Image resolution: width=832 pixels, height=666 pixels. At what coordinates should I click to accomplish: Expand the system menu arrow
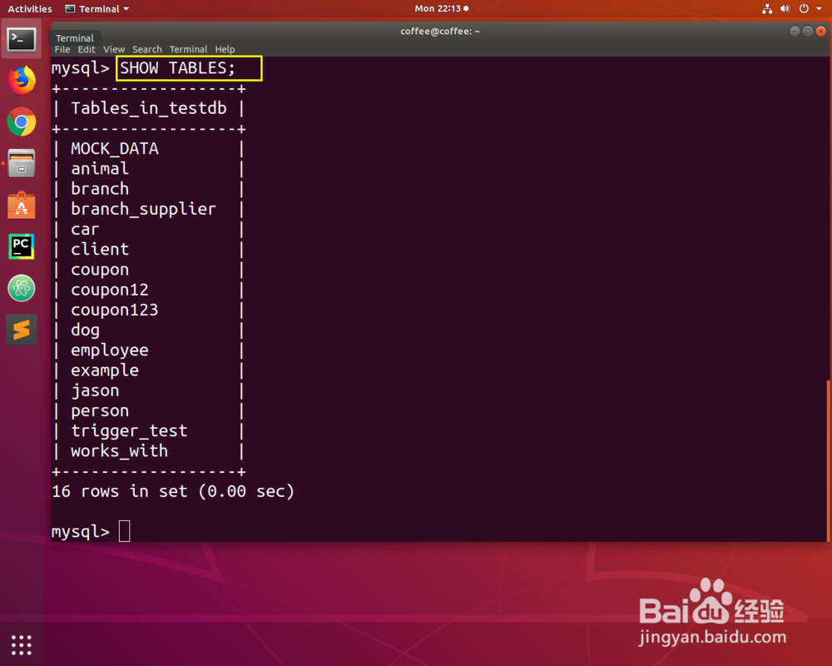point(820,8)
